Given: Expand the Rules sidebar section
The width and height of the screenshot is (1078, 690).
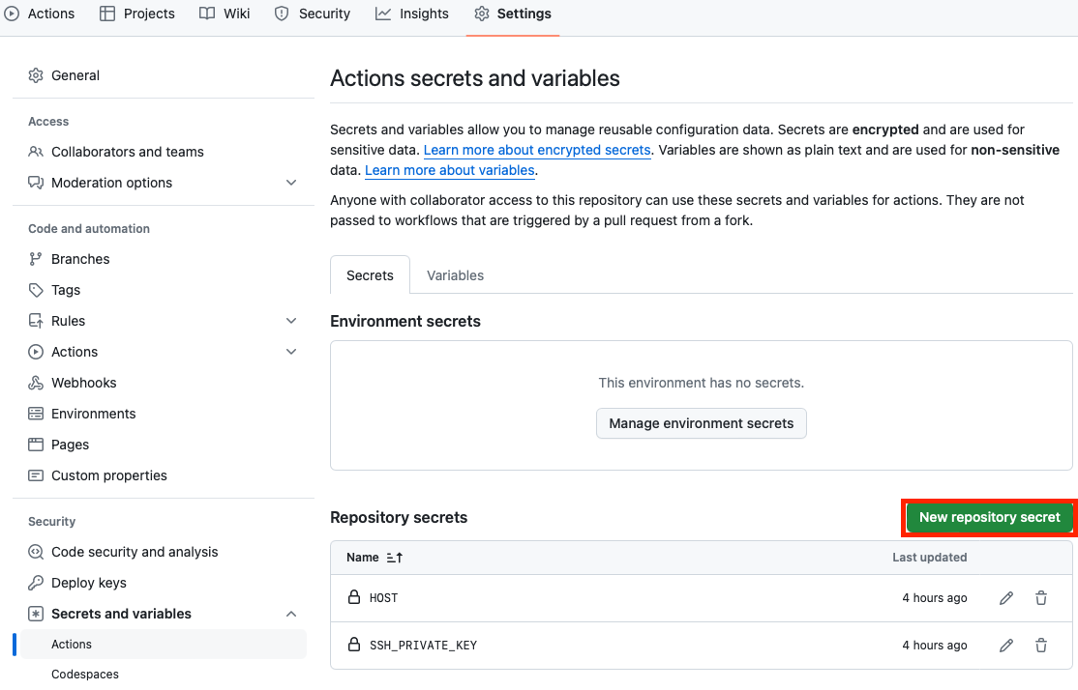Looking at the screenshot, I should (x=291, y=321).
